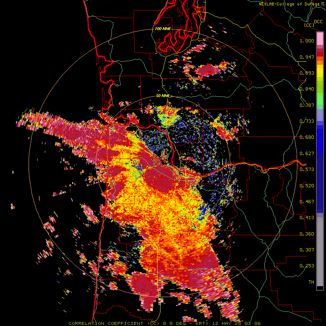
Task: Click the 0.680 value on the color scale
Action: coord(307,137)
